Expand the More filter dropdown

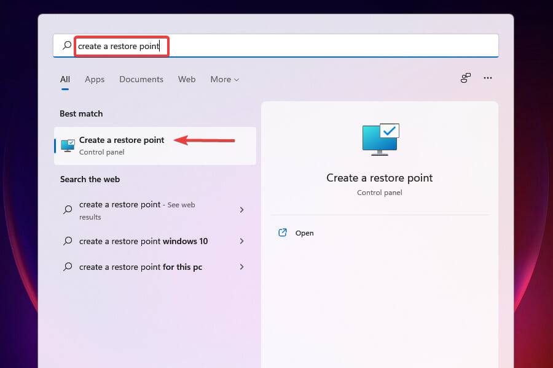[x=224, y=79]
